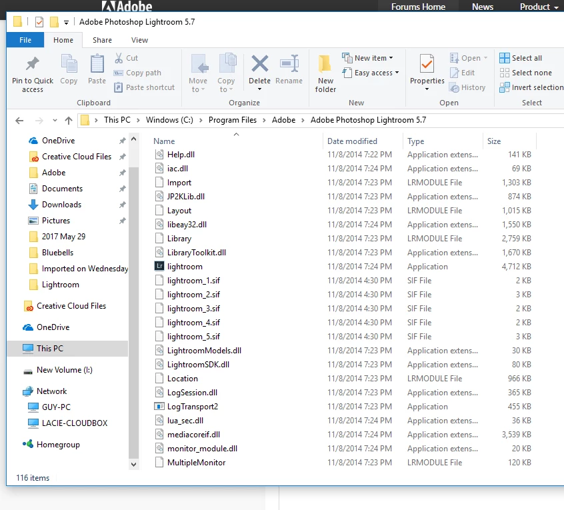
Task: Unpin Documents pin icon in sidebar
Action: tap(122, 189)
